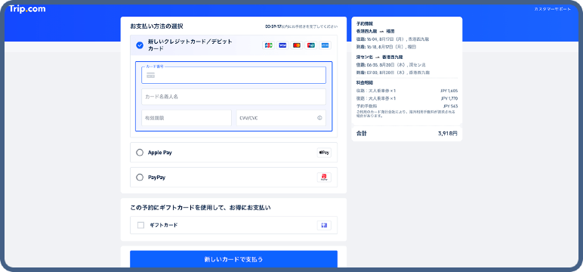The height and width of the screenshot is (272, 583).
Task: Focus the 有効期限 input field
Action: click(187, 118)
